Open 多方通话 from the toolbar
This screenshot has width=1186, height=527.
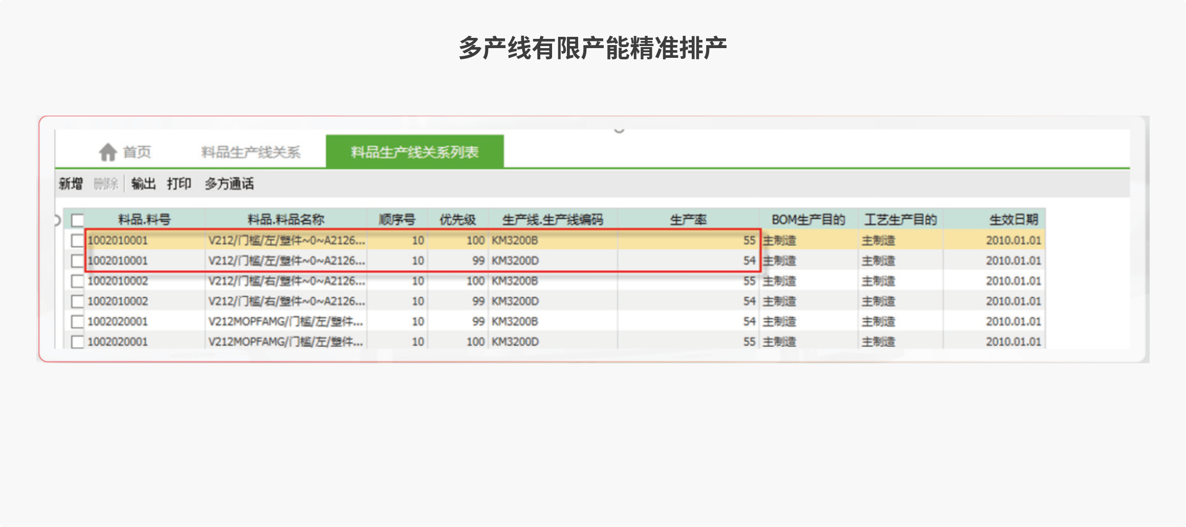(x=229, y=184)
